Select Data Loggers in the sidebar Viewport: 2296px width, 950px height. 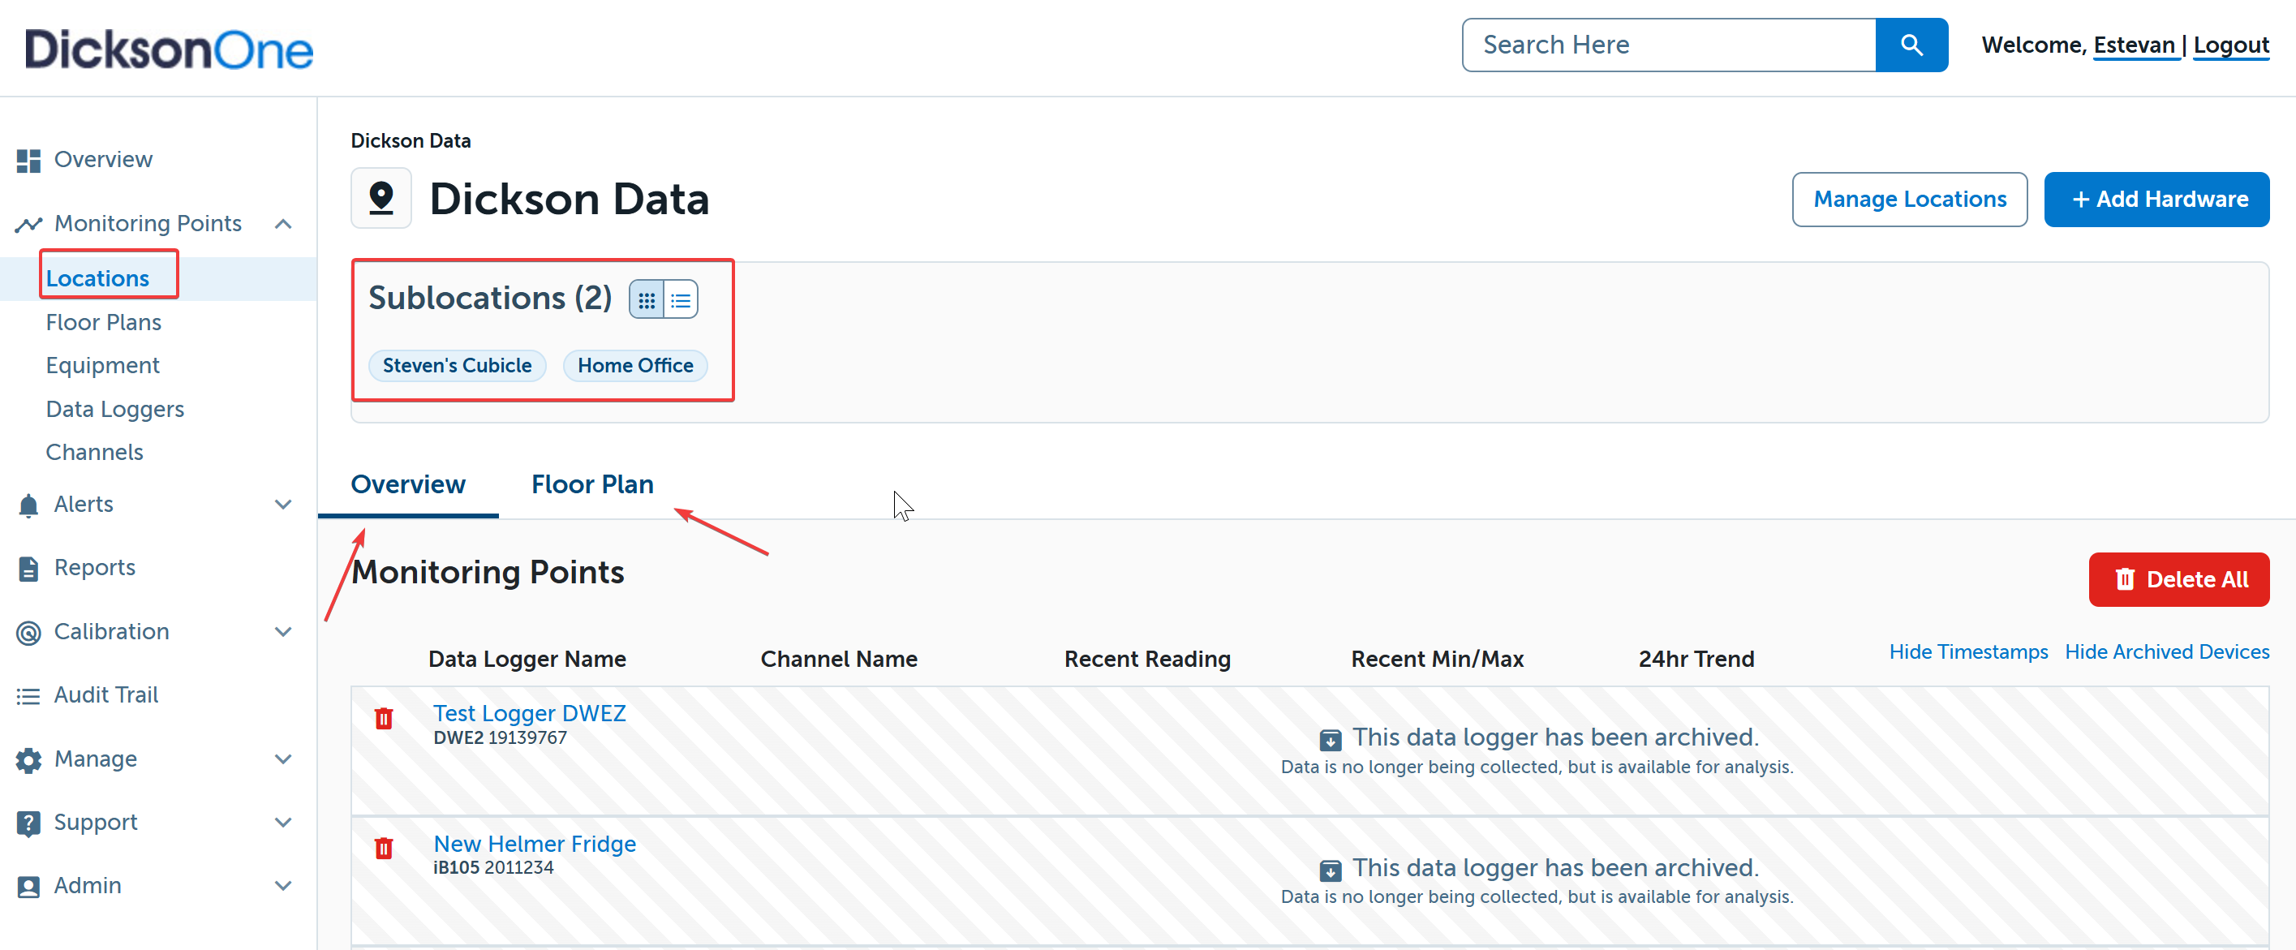point(115,409)
